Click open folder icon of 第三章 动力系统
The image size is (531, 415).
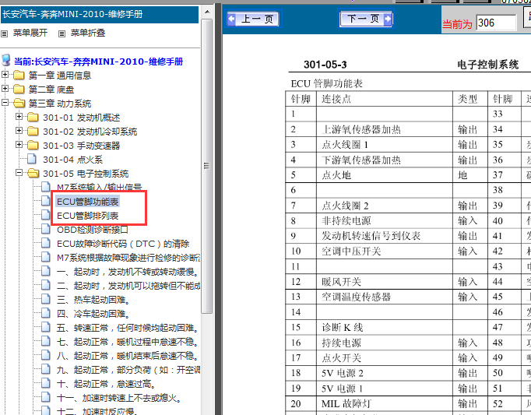[x=19, y=103]
